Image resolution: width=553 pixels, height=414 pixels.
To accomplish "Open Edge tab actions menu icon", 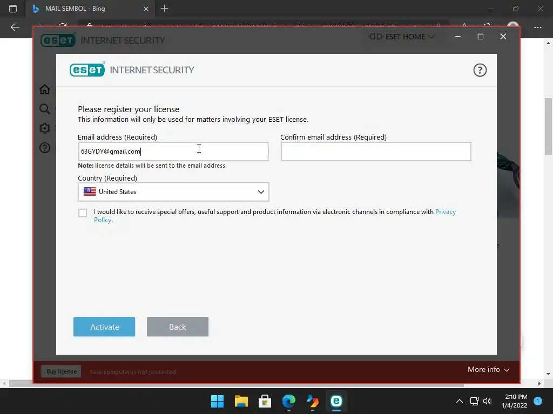I will pyautogui.click(x=13, y=9).
